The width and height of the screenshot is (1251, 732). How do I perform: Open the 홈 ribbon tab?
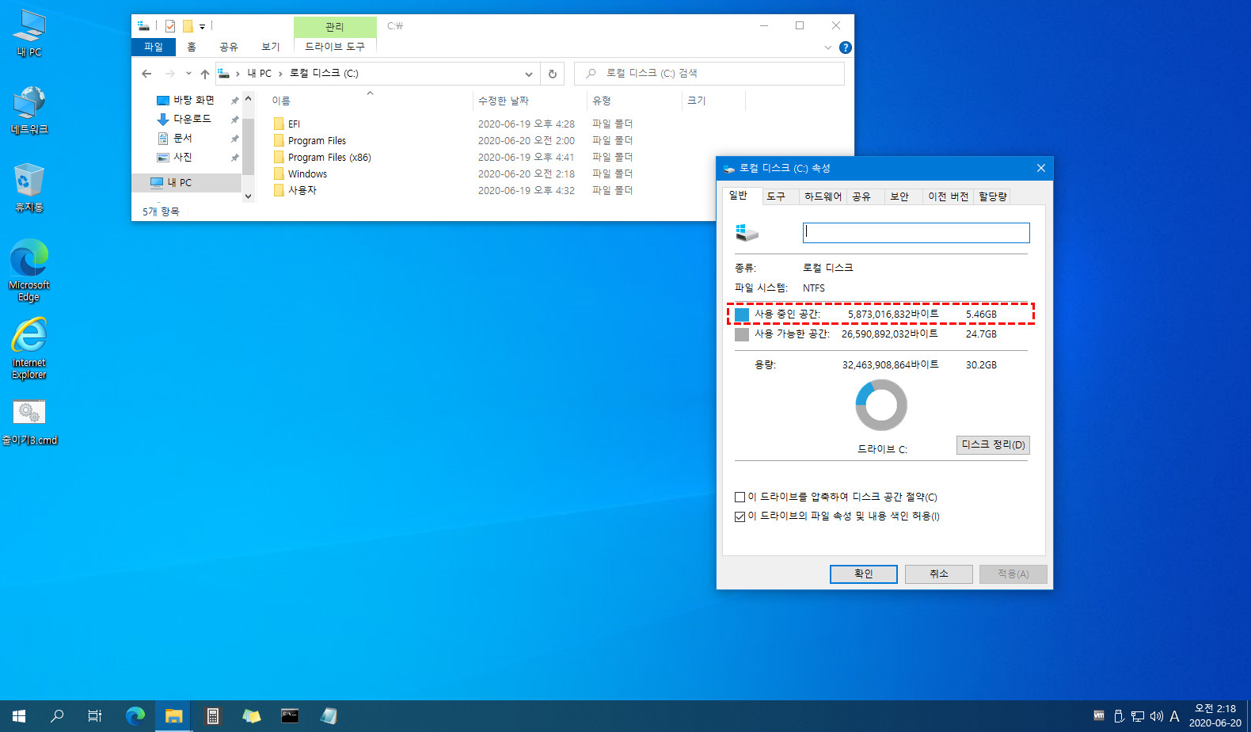[x=192, y=47]
